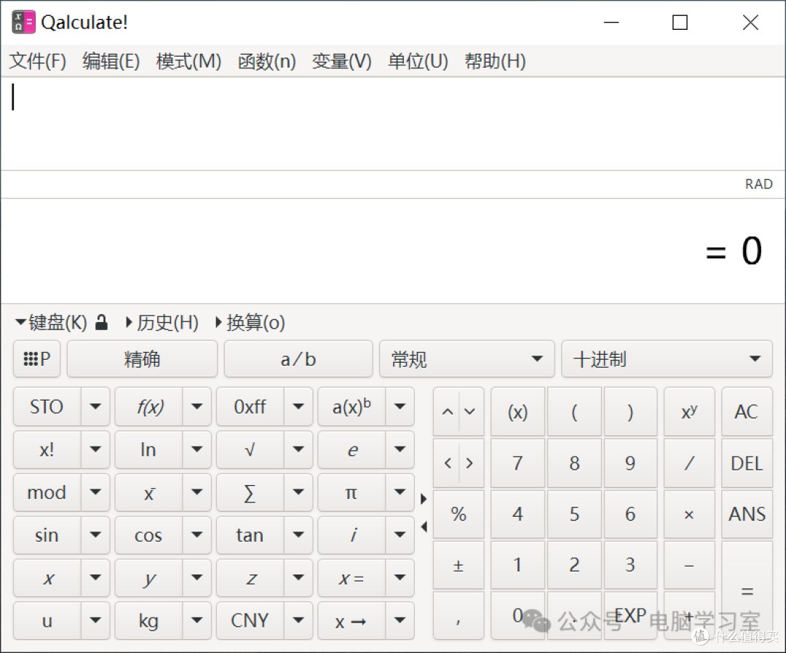Expand the 历史(H) history section
Screen dimensions: 786x653
coord(162,322)
